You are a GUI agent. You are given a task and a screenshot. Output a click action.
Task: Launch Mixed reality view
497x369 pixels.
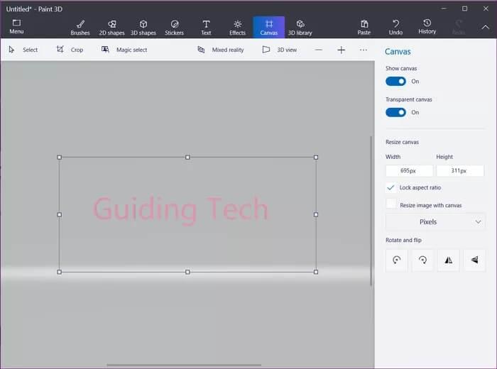[x=221, y=50]
